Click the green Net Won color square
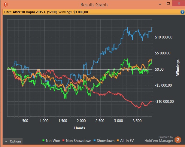The image size is (185, 147). pyautogui.click(x=43, y=140)
